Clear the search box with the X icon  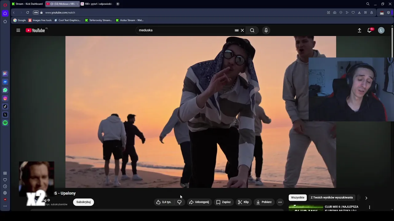click(x=242, y=30)
